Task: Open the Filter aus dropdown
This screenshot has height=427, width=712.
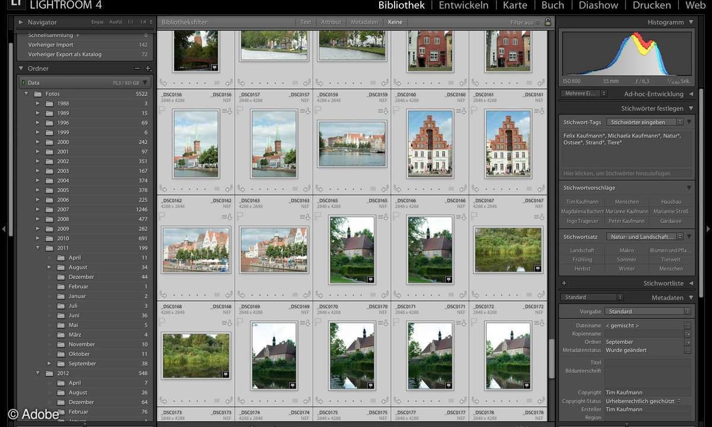Action: [525, 23]
